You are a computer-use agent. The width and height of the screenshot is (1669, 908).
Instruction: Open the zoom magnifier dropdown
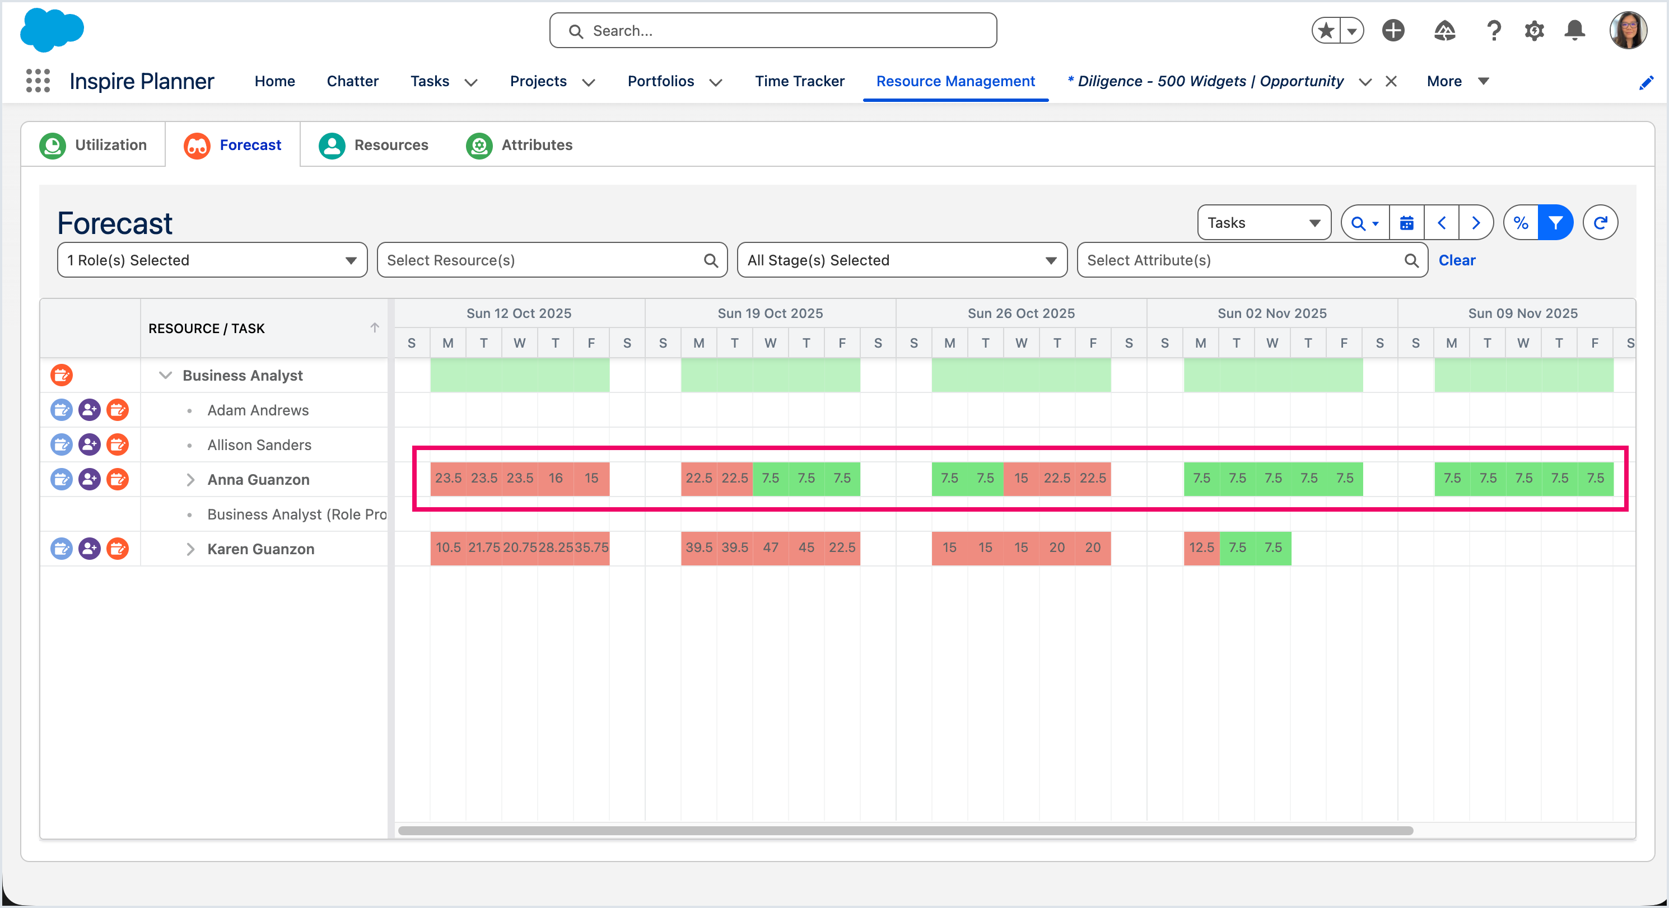1365,223
